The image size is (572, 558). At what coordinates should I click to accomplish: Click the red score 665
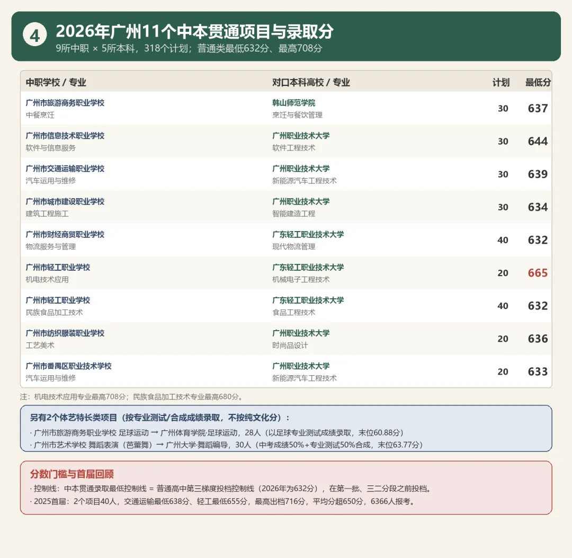pos(538,272)
